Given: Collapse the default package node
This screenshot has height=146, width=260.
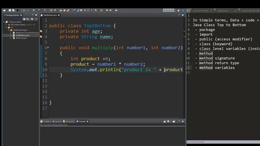Looking at the screenshot, I should (x=9, y=30).
